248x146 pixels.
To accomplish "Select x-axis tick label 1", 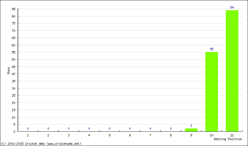I will point(28,135).
